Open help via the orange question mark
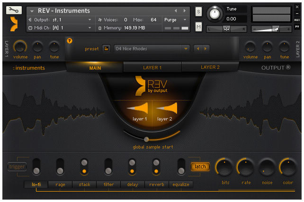Screen dimensions: 304x202 click(x=70, y=41)
